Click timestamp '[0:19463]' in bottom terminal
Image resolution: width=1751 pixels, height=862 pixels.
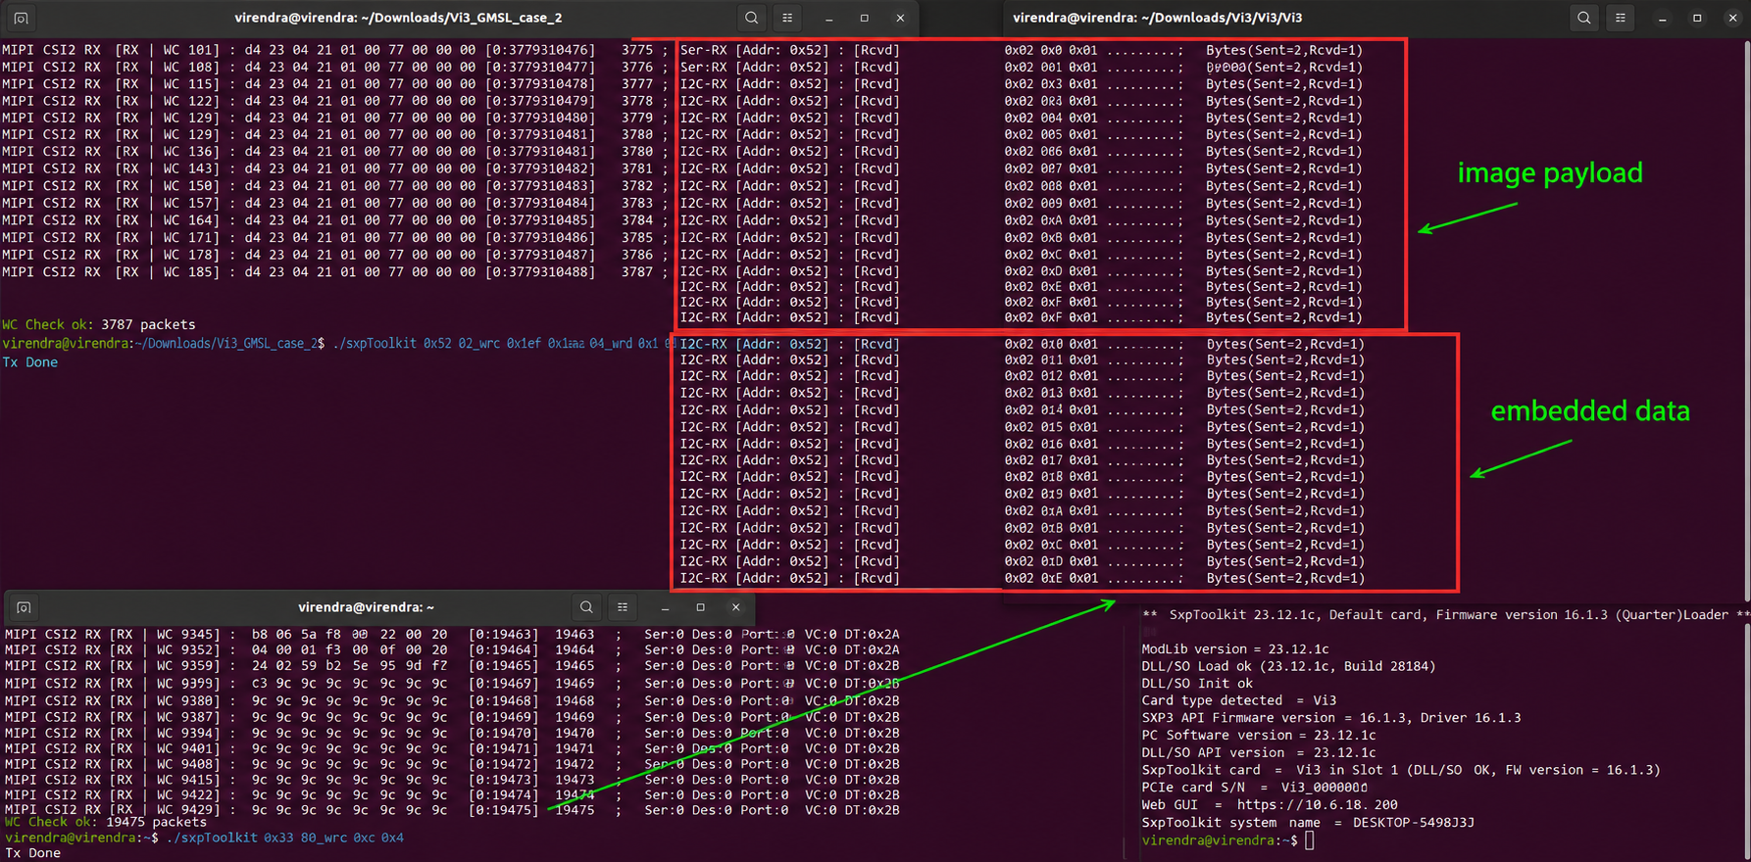point(504,635)
